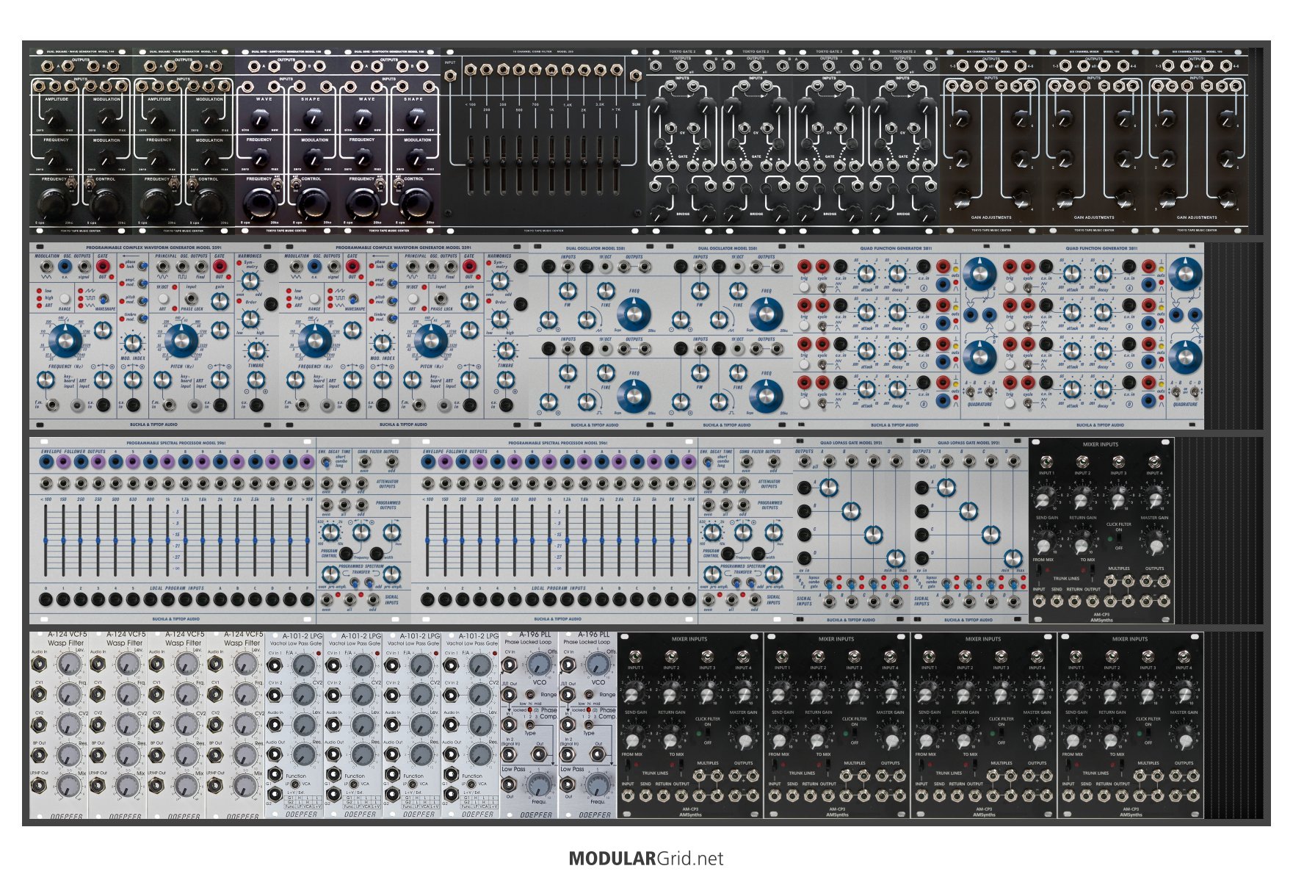Flip INPUT 1 switch on leftmost bottom-row AM-CP3 mixer
This screenshot has width=1293, height=874.
coord(635,657)
